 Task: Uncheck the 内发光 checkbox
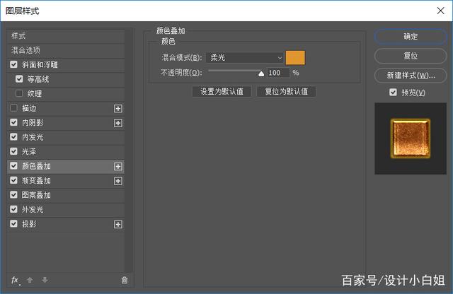pyautogui.click(x=13, y=137)
